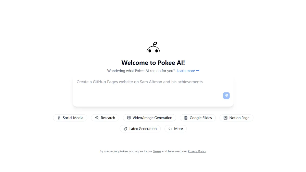This screenshot has height=172, width=306.
Task: Open the Terms link
Action: (157, 151)
